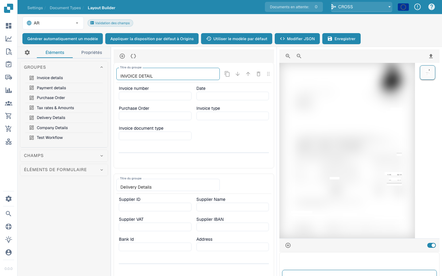Open the user account sidebar icon
Image resolution: width=442 pixels, height=276 pixels.
(x=9, y=252)
